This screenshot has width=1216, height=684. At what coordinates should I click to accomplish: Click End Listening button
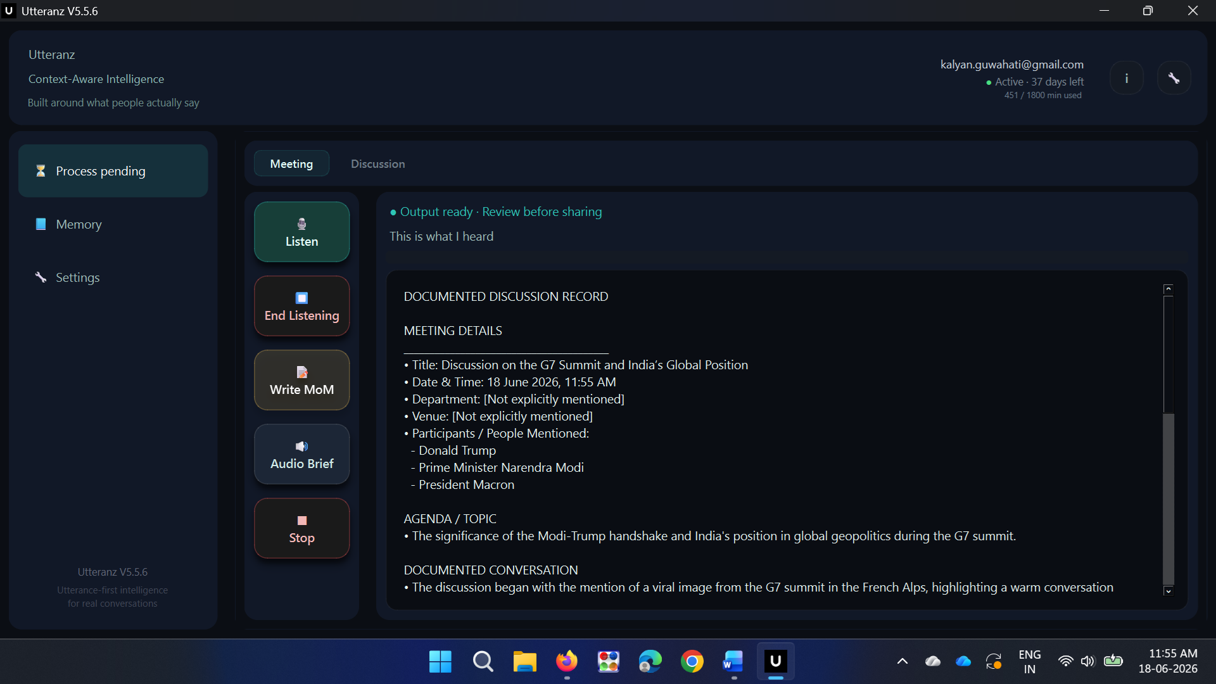[x=301, y=306]
